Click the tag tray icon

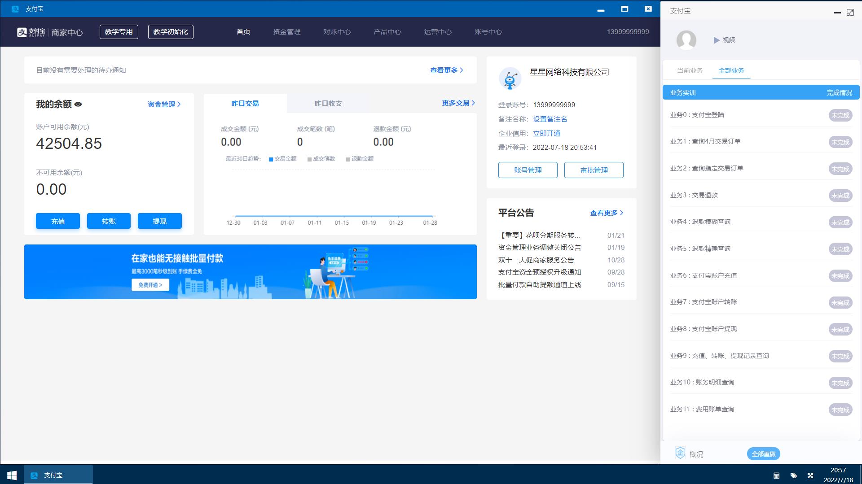tap(793, 475)
